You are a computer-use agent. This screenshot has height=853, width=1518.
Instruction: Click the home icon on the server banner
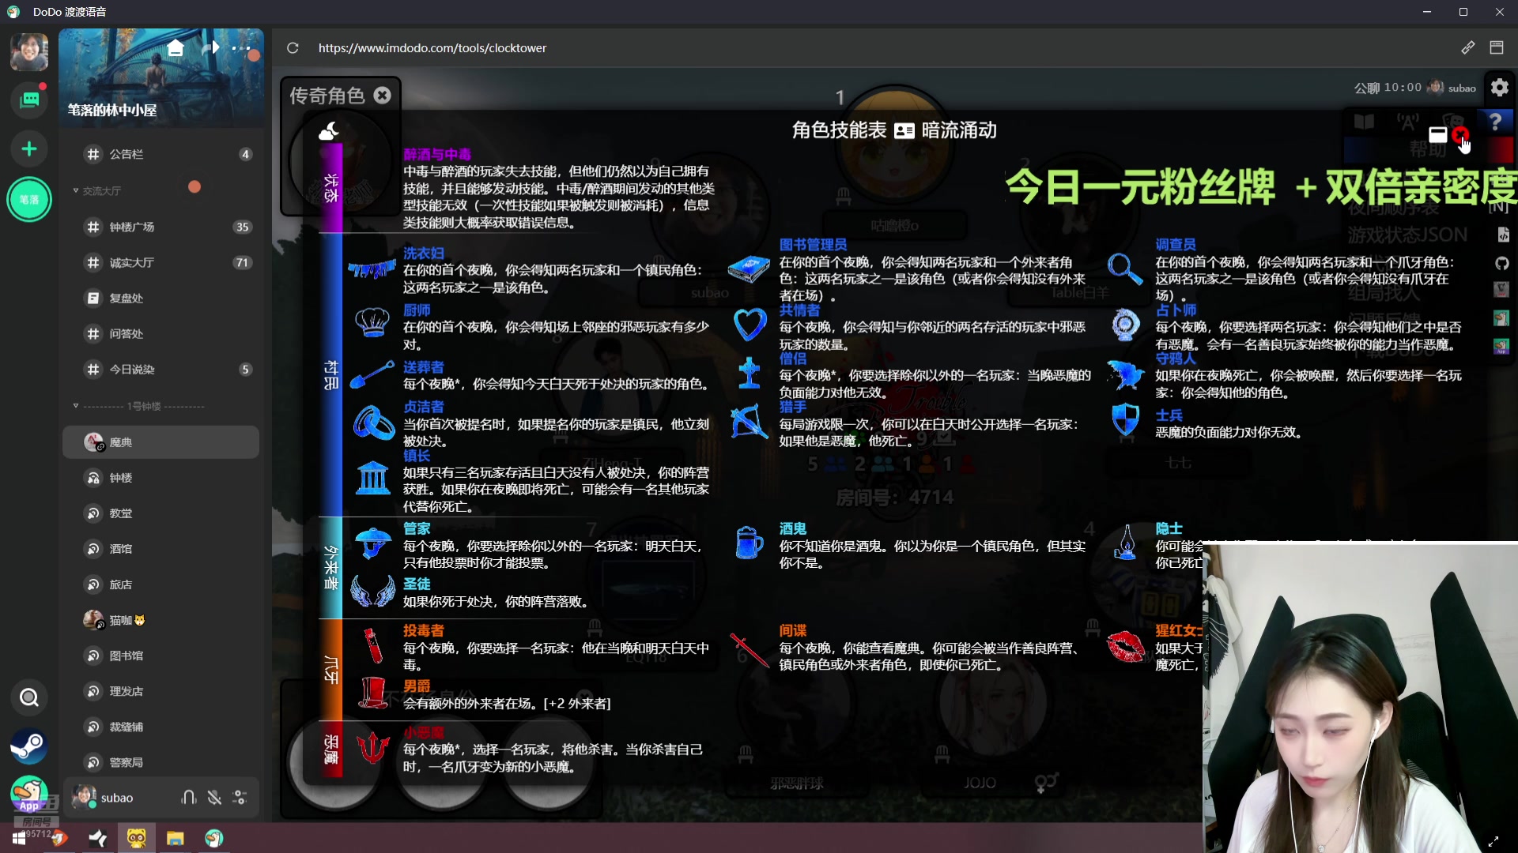point(176,48)
